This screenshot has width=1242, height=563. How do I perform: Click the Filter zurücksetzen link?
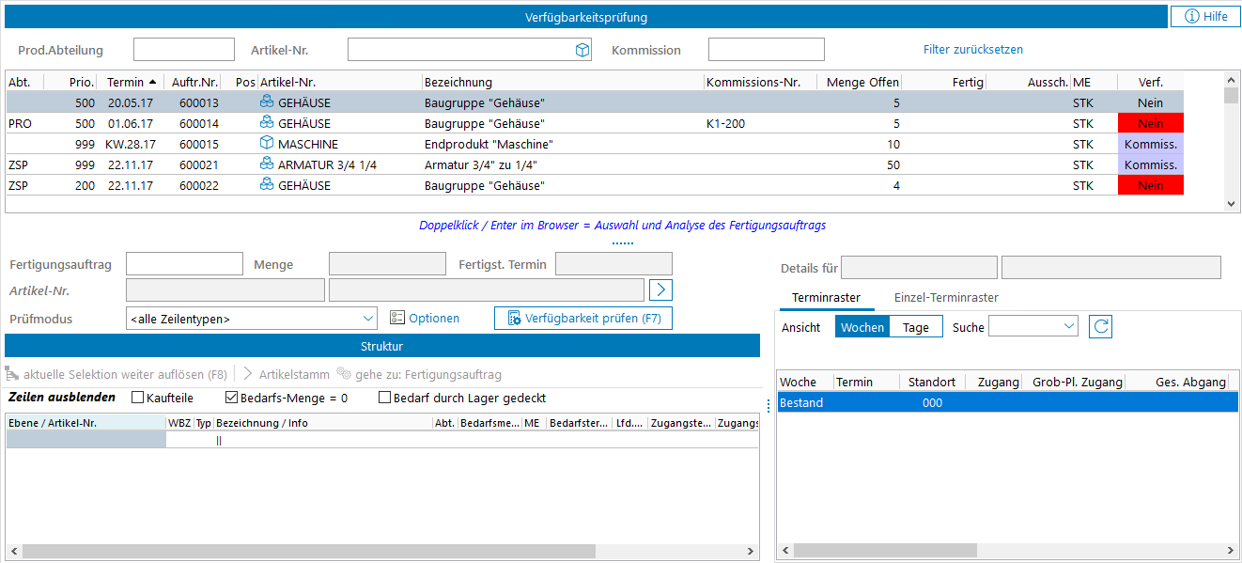pyautogui.click(x=972, y=50)
